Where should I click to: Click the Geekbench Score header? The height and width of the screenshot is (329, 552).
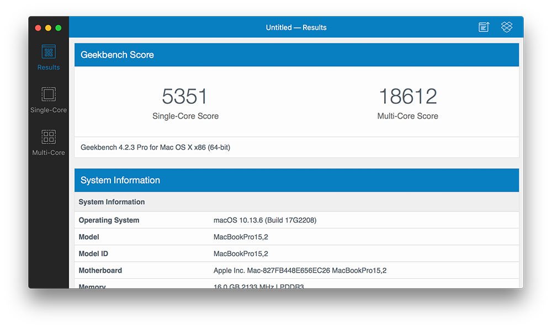click(297, 55)
